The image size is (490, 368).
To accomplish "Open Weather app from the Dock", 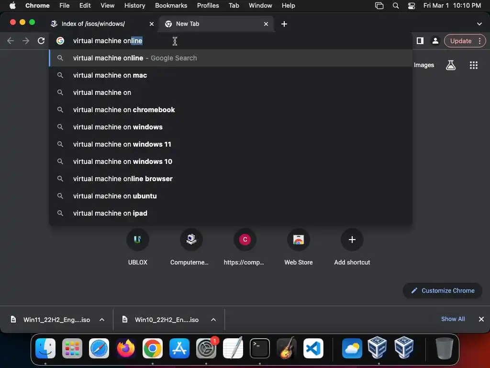I will point(352,348).
